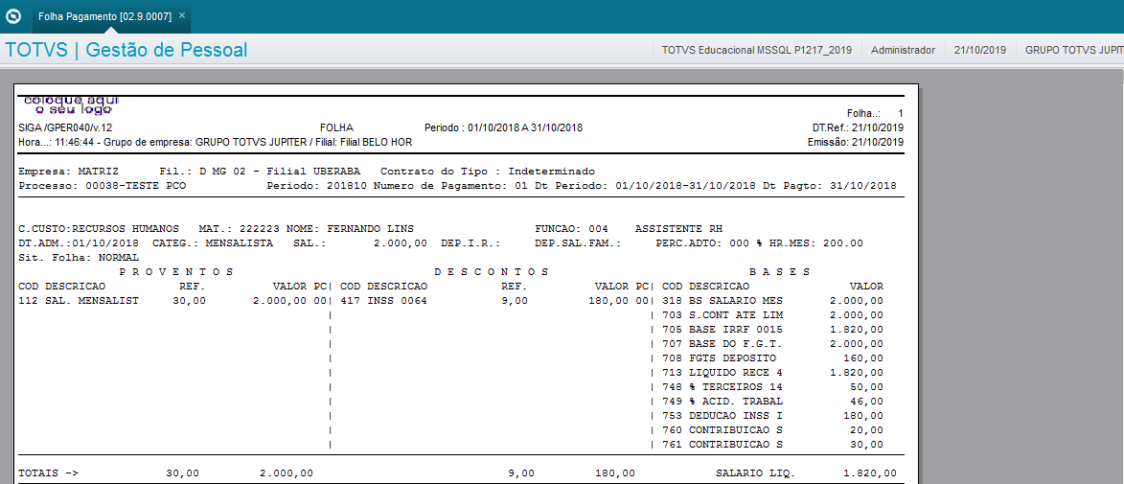Screen dimensions: 1124x484
Task: Click the Administrador user label
Action: point(904,50)
